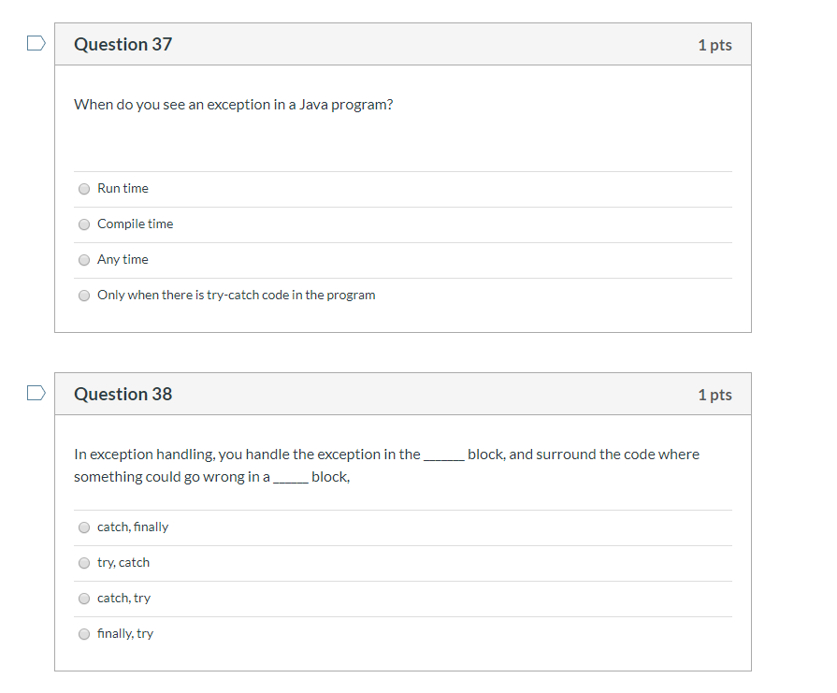Pick 'Only when there is try-catch code' option
The height and width of the screenshot is (693, 837).
point(84,296)
